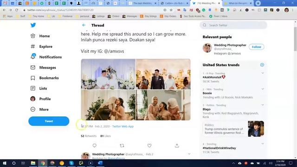Screen dimensions: 297x167
Task: Open Lists in sidebar
Action: (39, 88)
